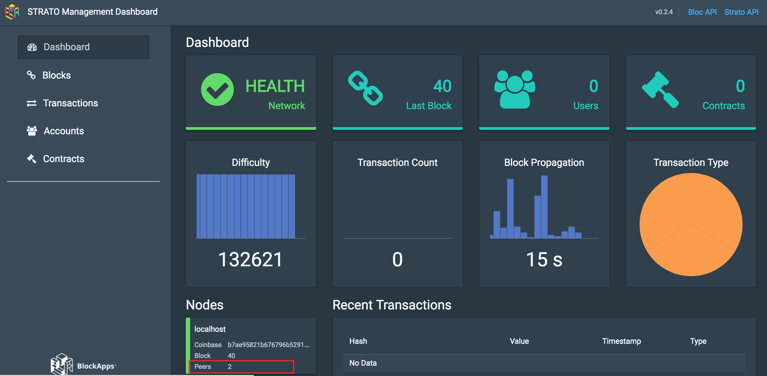Click the gavel Contracts icon in card
767x376 pixels.
tap(660, 89)
